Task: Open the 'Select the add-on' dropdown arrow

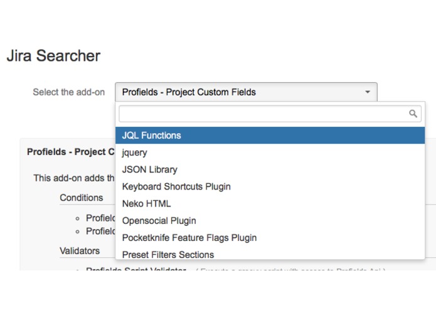Action: point(368,92)
